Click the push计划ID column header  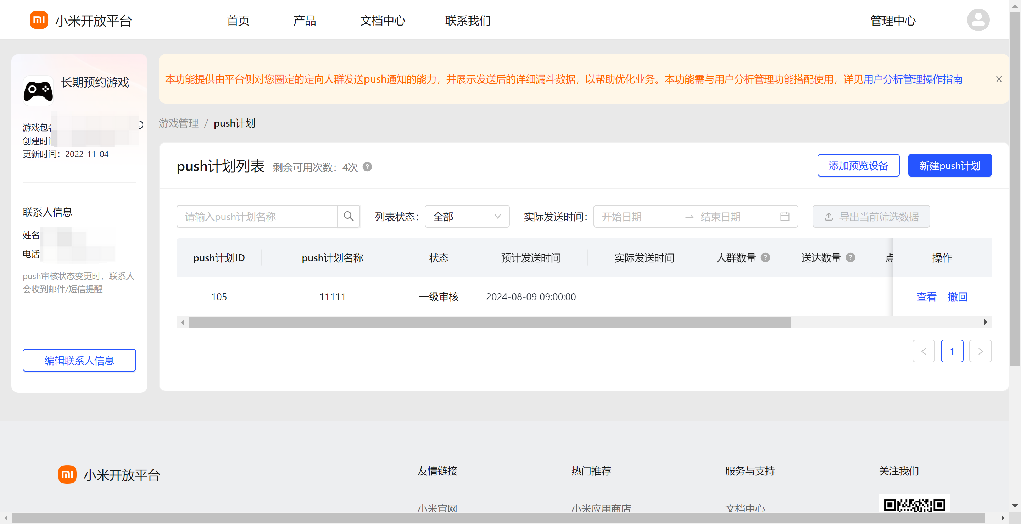tap(219, 258)
